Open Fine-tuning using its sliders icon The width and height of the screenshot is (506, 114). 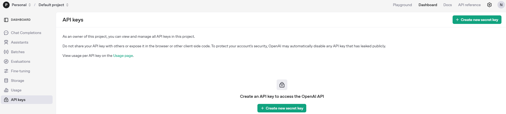[6, 71]
